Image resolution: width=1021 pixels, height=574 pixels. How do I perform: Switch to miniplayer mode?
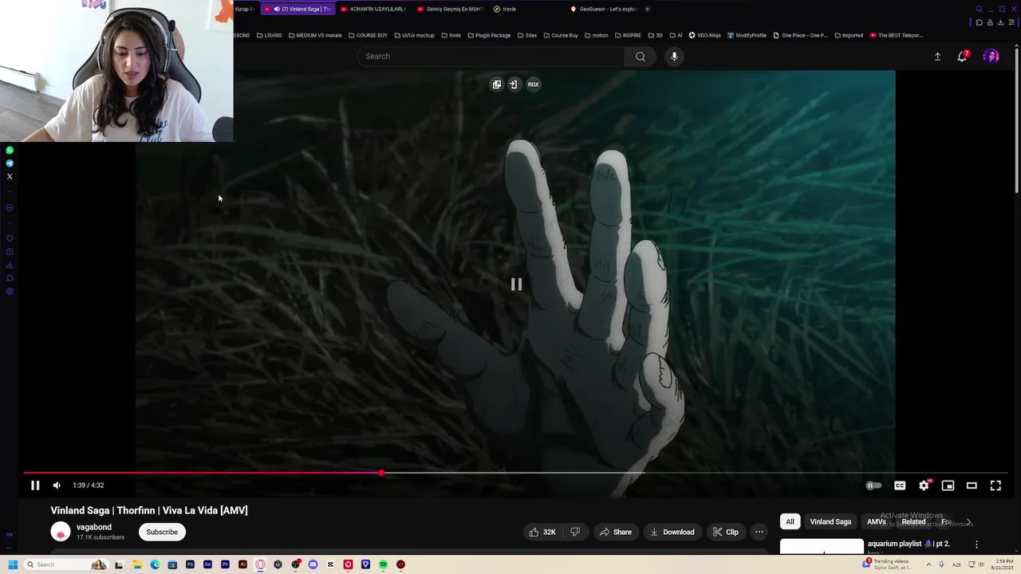pos(948,486)
